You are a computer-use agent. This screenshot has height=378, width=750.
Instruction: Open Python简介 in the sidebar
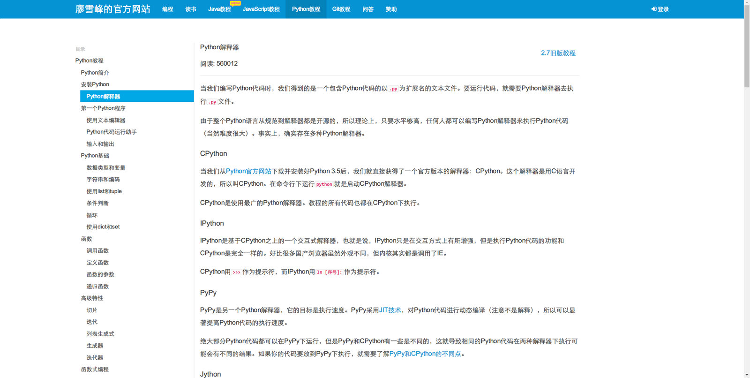pyautogui.click(x=95, y=73)
